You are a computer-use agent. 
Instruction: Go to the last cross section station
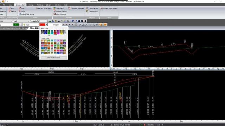point(73,25)
